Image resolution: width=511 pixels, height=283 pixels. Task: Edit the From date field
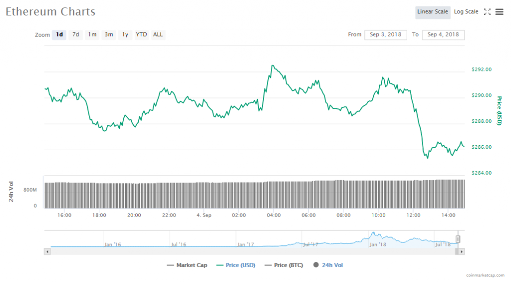click(386, 35)
